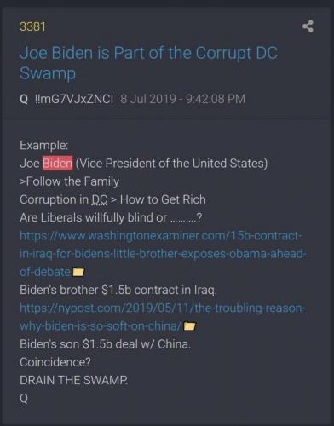Open the folder icon after Washington Examiner link
334x426 pixels.
click(x=78, y=272)
